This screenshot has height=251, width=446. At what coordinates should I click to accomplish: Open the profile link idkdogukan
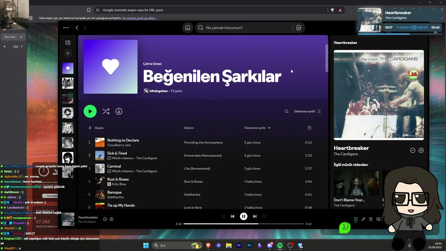click(159, 91)
